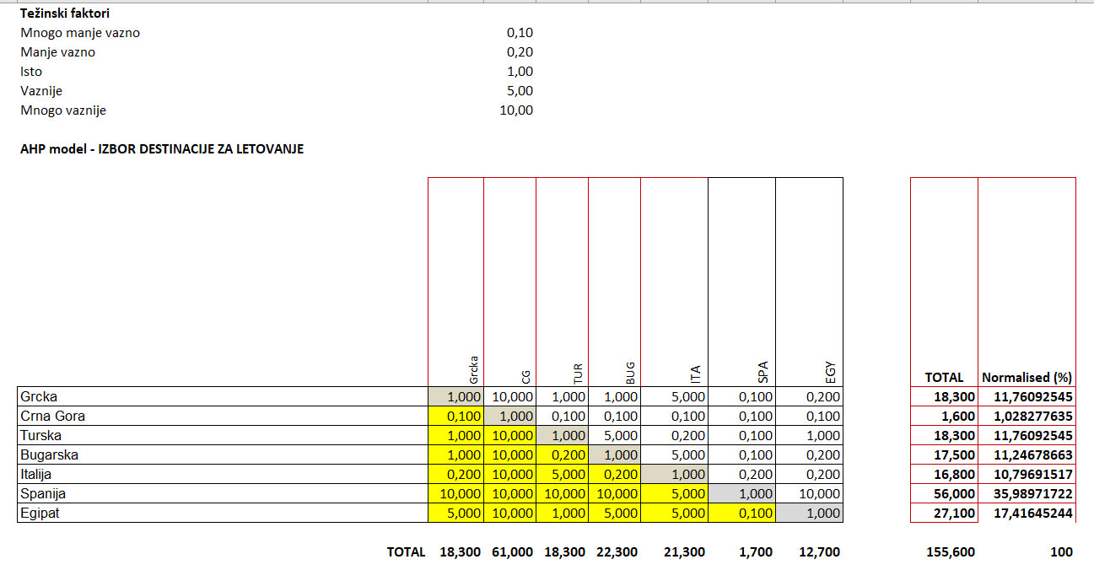Select the 'ITA' column header
This screenshot has height=570, width=1094.
click(x=698, y=374)
